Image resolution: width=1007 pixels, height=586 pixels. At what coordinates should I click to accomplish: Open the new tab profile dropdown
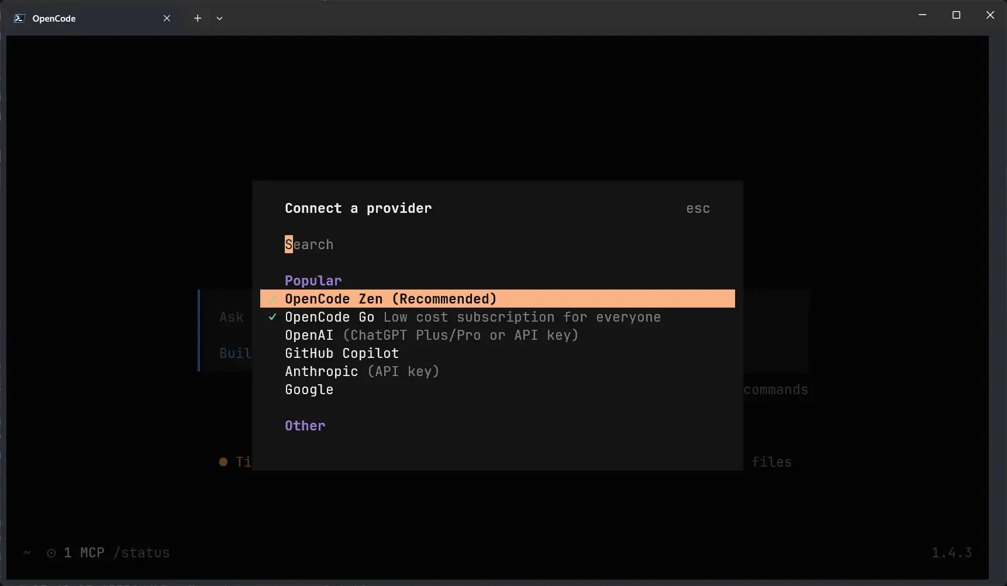(x=220, y=18)
